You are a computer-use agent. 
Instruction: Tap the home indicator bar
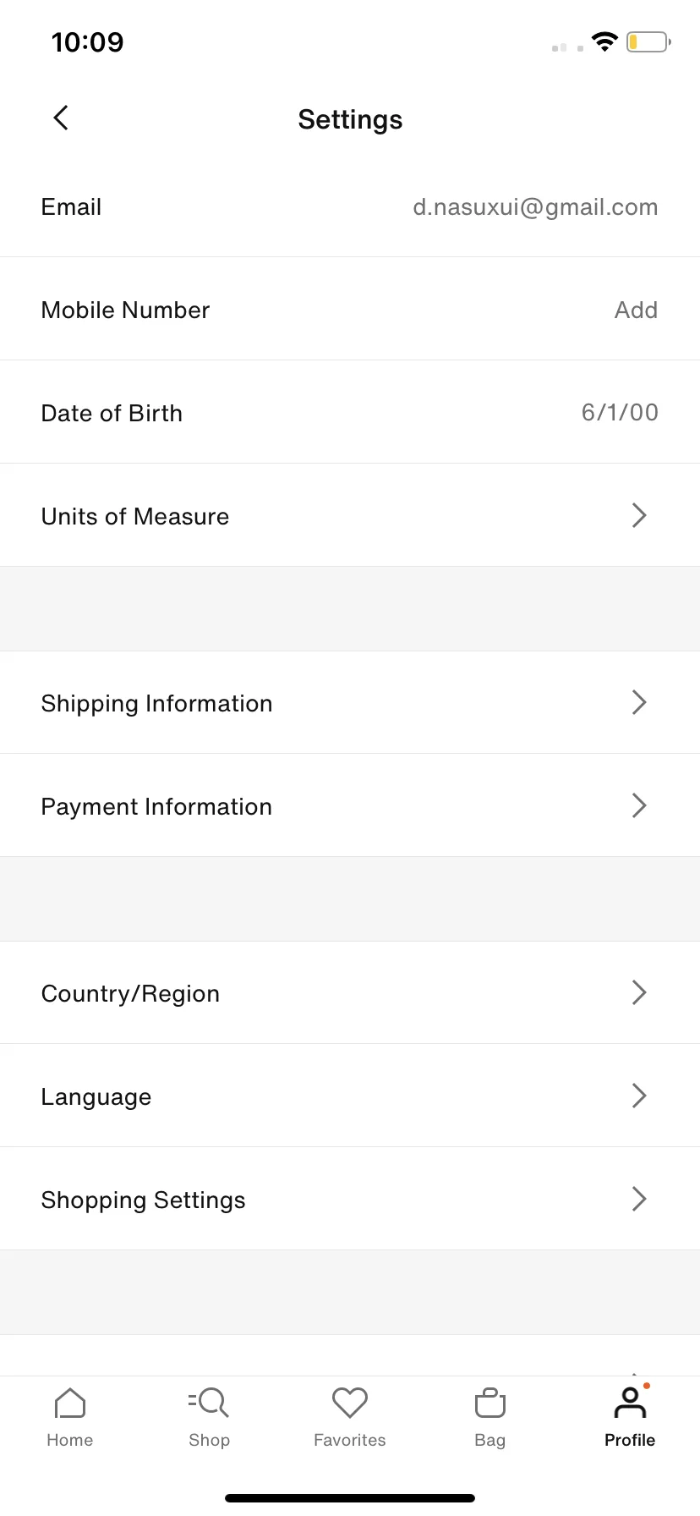click(350, 1498)
